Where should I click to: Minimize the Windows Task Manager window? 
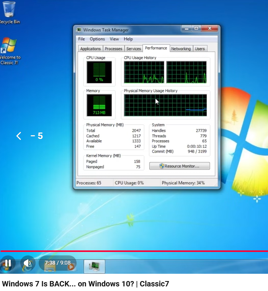186,29
